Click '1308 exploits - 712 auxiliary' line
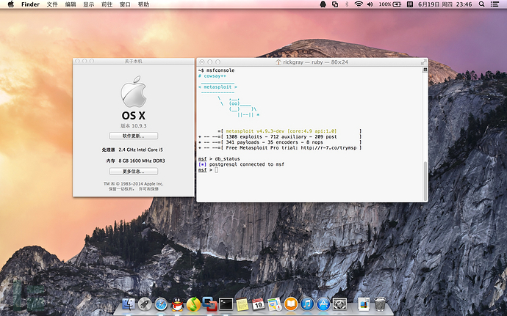 pos(281,136)
